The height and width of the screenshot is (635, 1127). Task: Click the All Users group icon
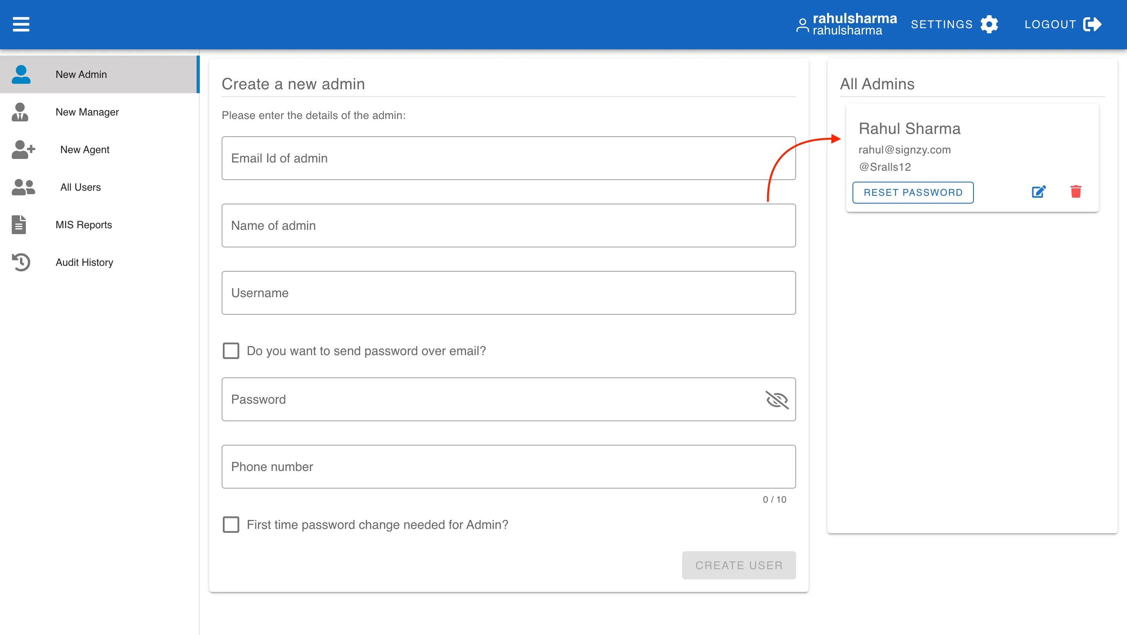tap(23, 187)
